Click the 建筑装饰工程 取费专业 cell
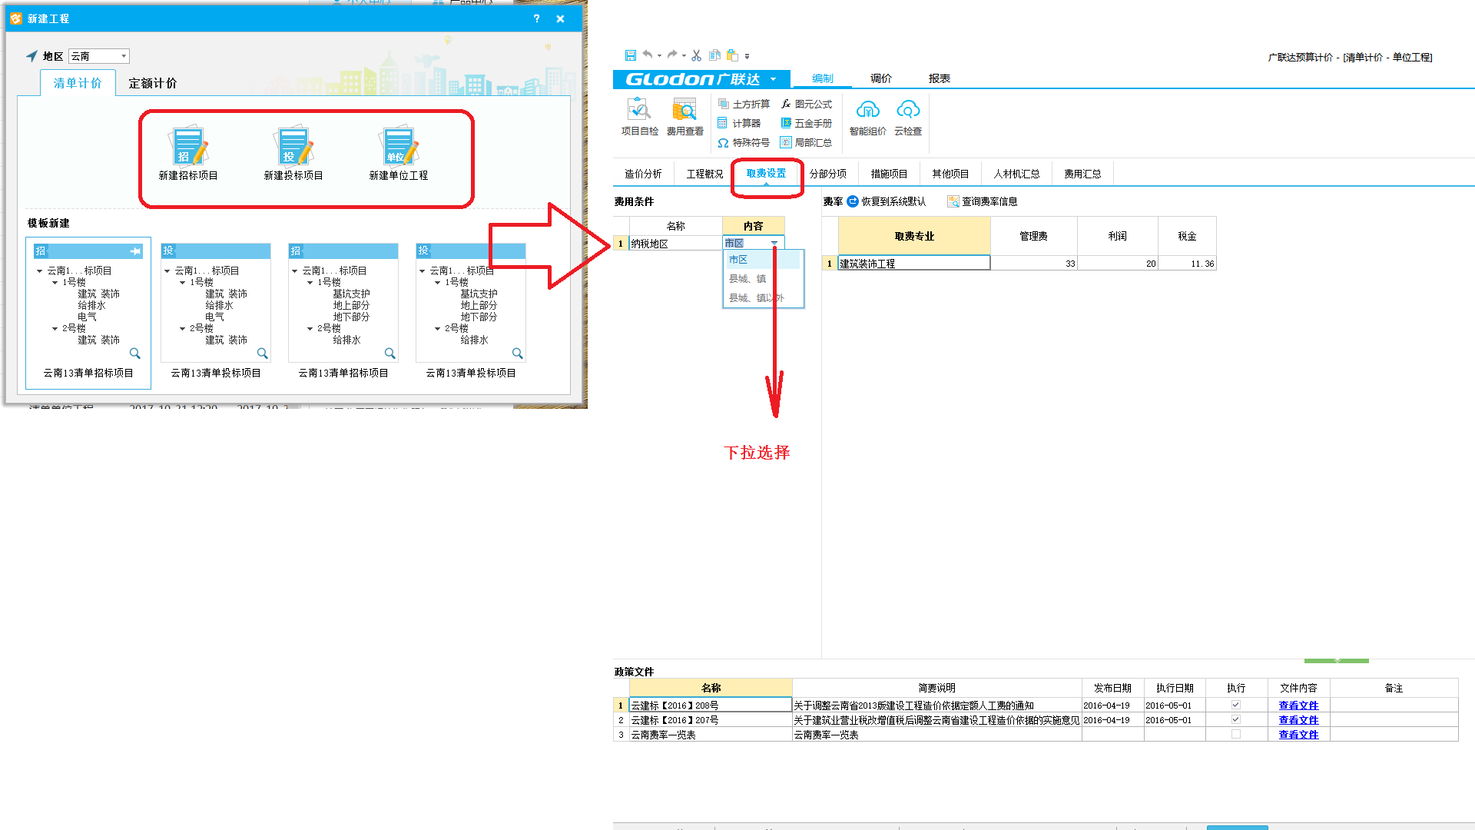Image resolution: width=1475 pixels, height=830 pixels. [x=914, y=263]
